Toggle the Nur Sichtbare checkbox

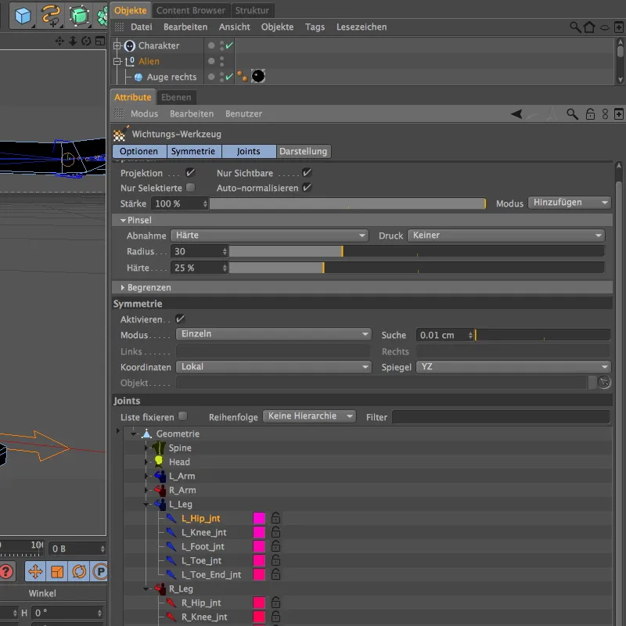[x=307, y=172]
